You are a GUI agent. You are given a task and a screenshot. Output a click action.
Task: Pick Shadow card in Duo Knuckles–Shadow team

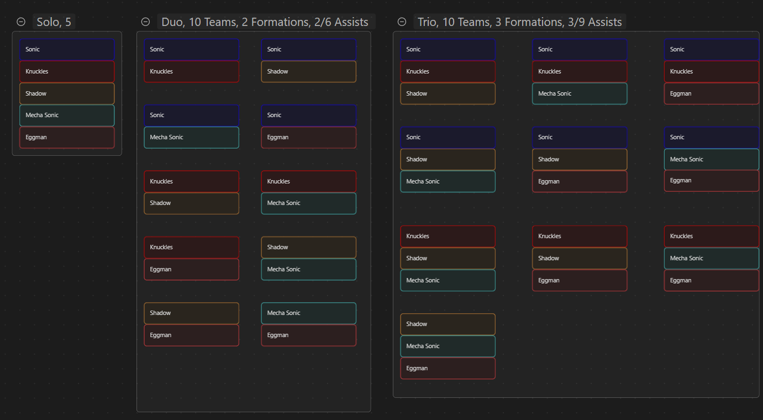192,203
